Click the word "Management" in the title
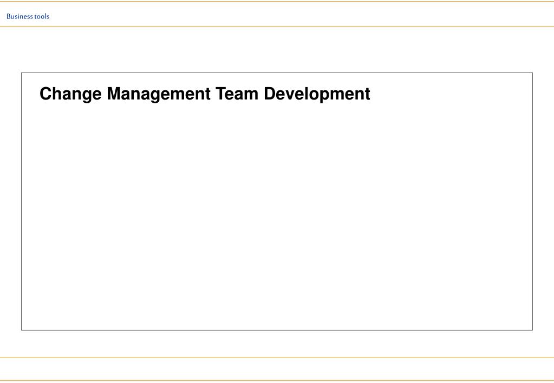 tap(158, 94)
